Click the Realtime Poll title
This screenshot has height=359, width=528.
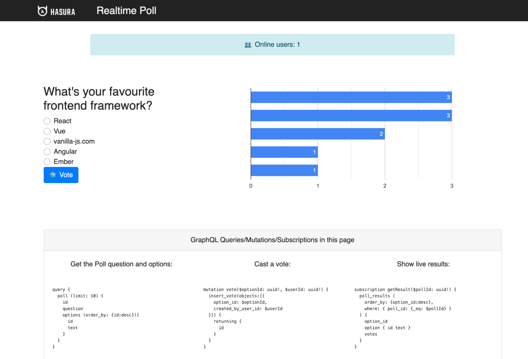point(126,10)
